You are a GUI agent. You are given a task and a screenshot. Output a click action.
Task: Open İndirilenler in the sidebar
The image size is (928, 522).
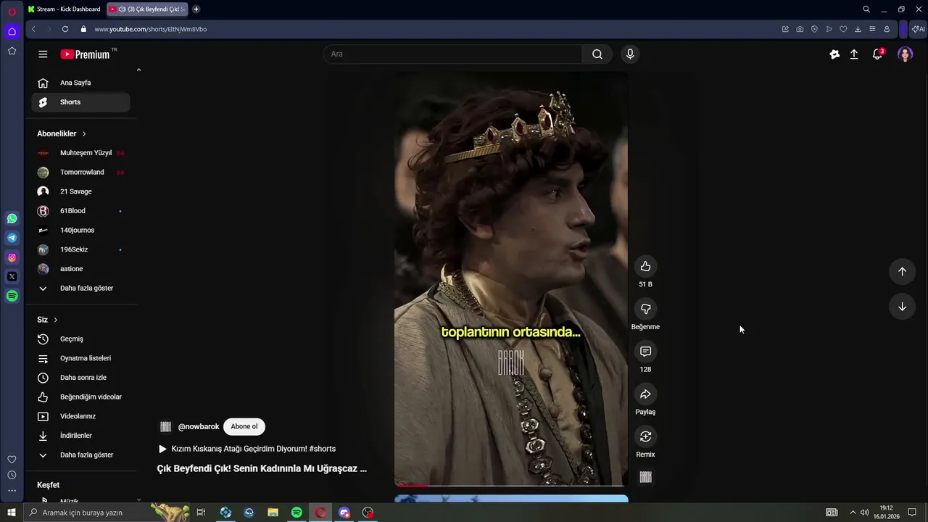tap(80, 436)
